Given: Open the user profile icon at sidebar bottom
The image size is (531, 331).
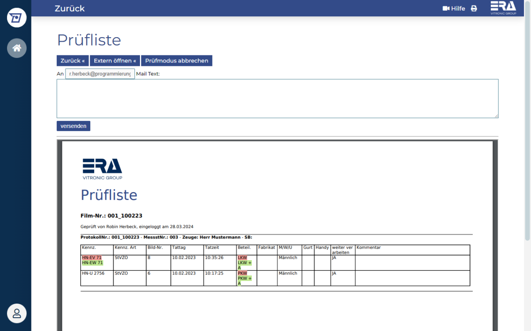Looking at the screenshot, I should [16, 313].
